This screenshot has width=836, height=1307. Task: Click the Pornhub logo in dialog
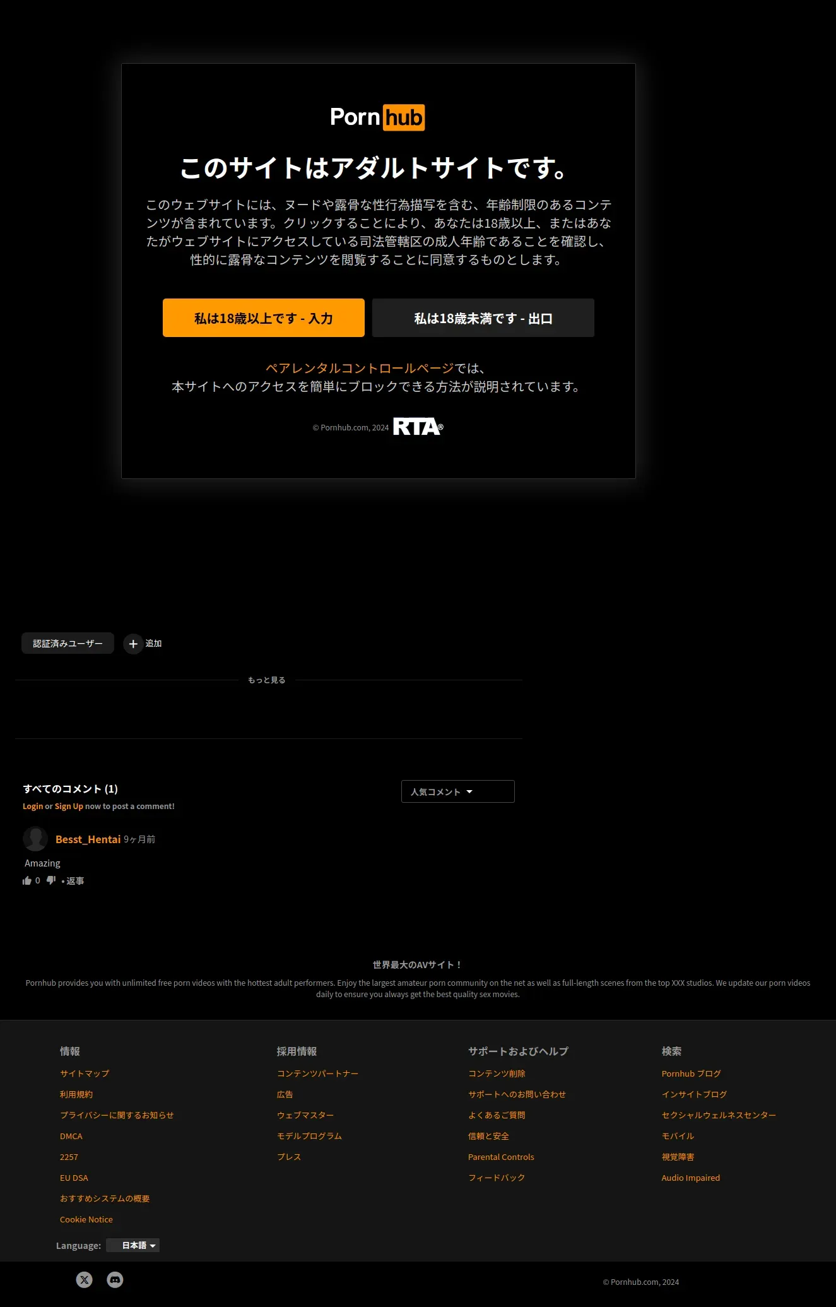point(377,117)
